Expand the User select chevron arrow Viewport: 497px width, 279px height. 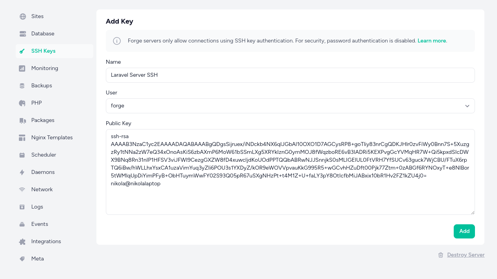coord(467,106)
